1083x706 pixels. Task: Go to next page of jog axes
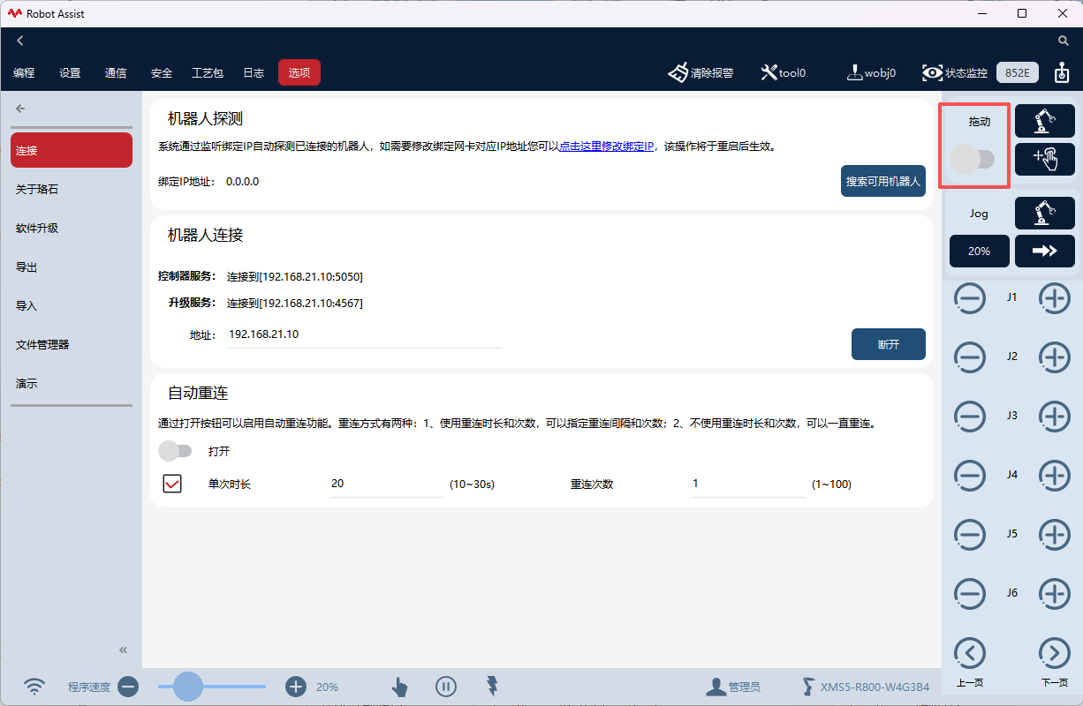(x=1054, y=653)
